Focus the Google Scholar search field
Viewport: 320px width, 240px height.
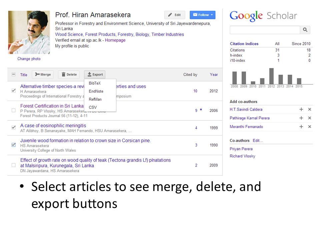[x=265, y=30]
